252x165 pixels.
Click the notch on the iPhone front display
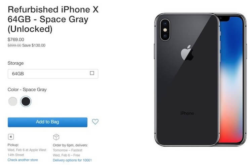(x=224, y=19)
